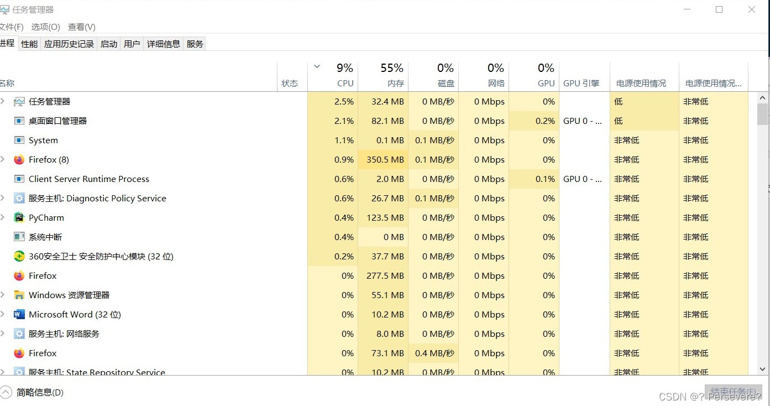Click the Firefox icon in the 73.1 MB row
The image size is (770, 406).
(x=19, y=353)
